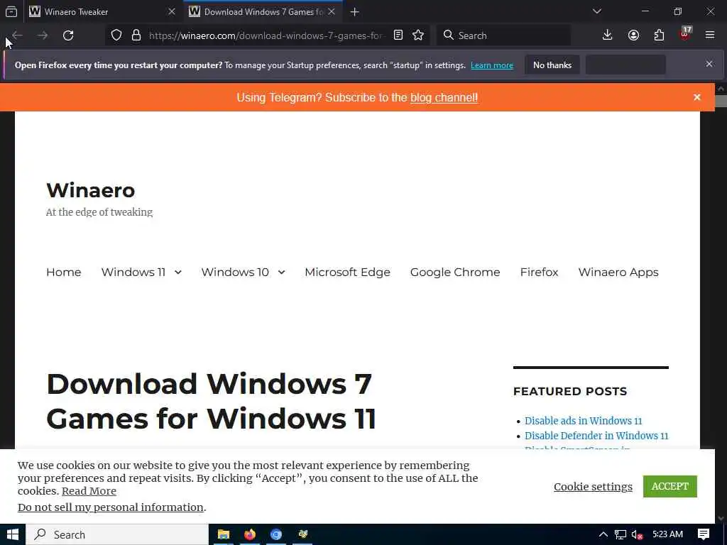Open tracking protection shield icon
This screenshot has height=545, width=727.
click(116, 35)
